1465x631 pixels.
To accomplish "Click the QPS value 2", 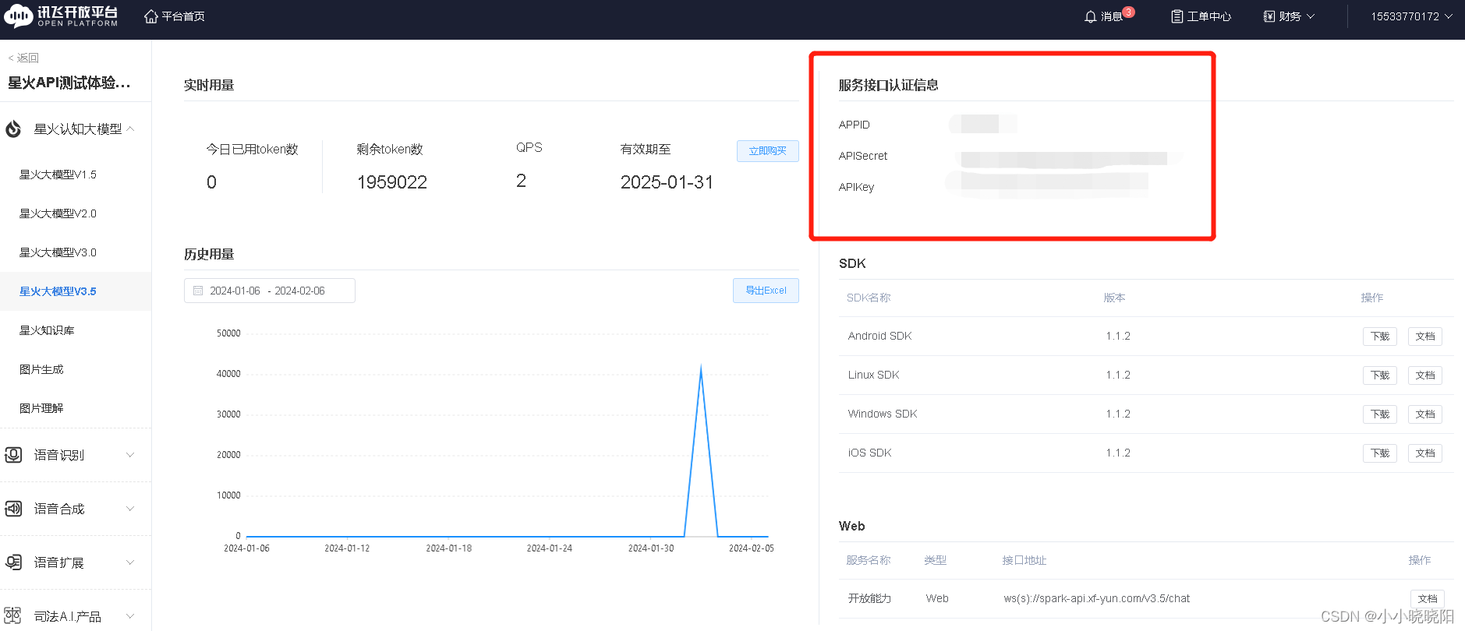I will [x=521, y=181].
